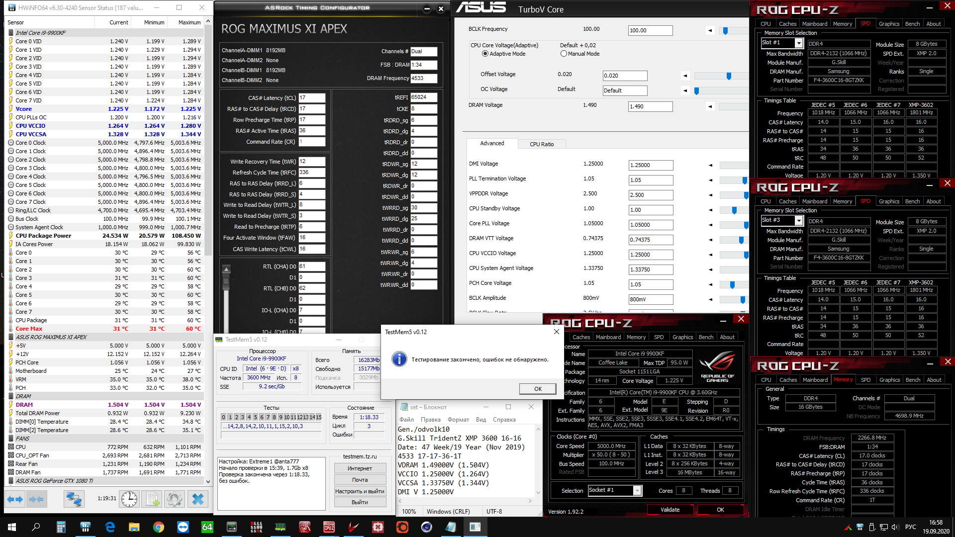This screenshot has width=955, height=537.
Task: Open HWiNFO sensor settings gear icon
Action: click(x=175, y=499)
